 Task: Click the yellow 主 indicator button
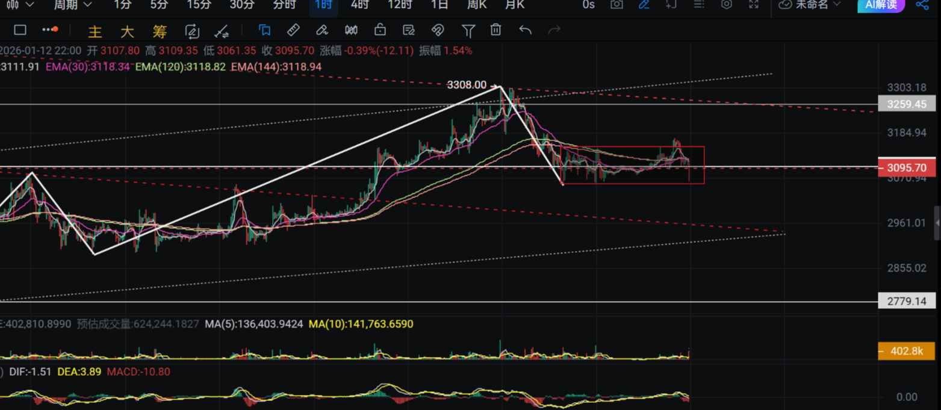(x=95, y=31)
